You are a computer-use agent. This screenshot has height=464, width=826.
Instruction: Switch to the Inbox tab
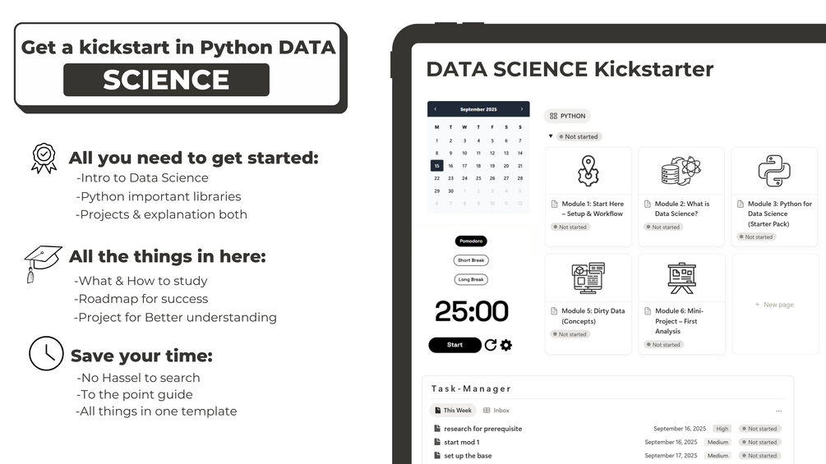point(496,411)
